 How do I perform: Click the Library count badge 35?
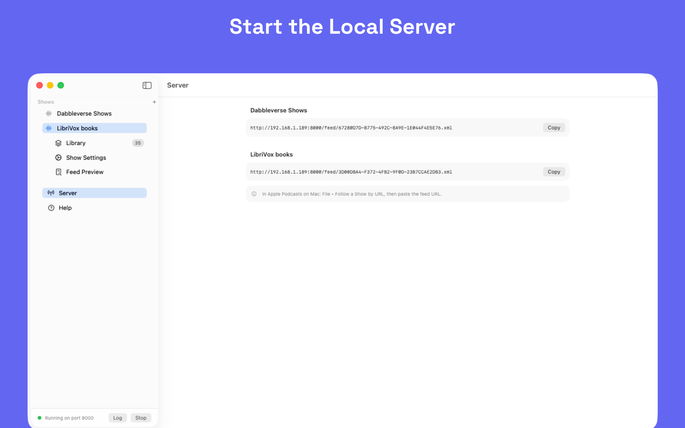[138, 143]
